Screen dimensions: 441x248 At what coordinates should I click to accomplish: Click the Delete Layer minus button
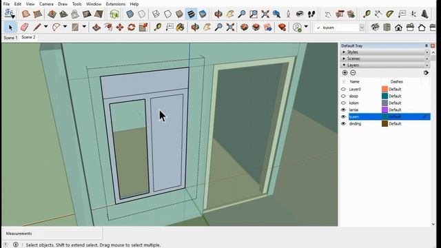click(x=353, y=73)
